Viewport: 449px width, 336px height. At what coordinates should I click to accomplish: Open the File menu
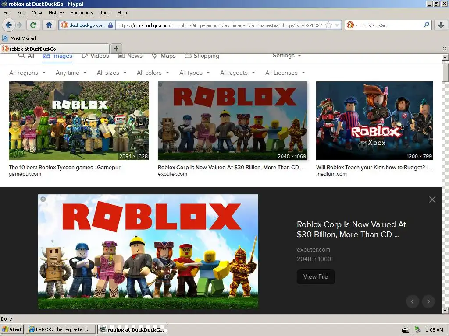point(7,13)
